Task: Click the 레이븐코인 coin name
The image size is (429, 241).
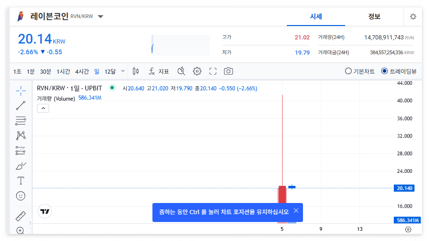Action: [49, 16]
